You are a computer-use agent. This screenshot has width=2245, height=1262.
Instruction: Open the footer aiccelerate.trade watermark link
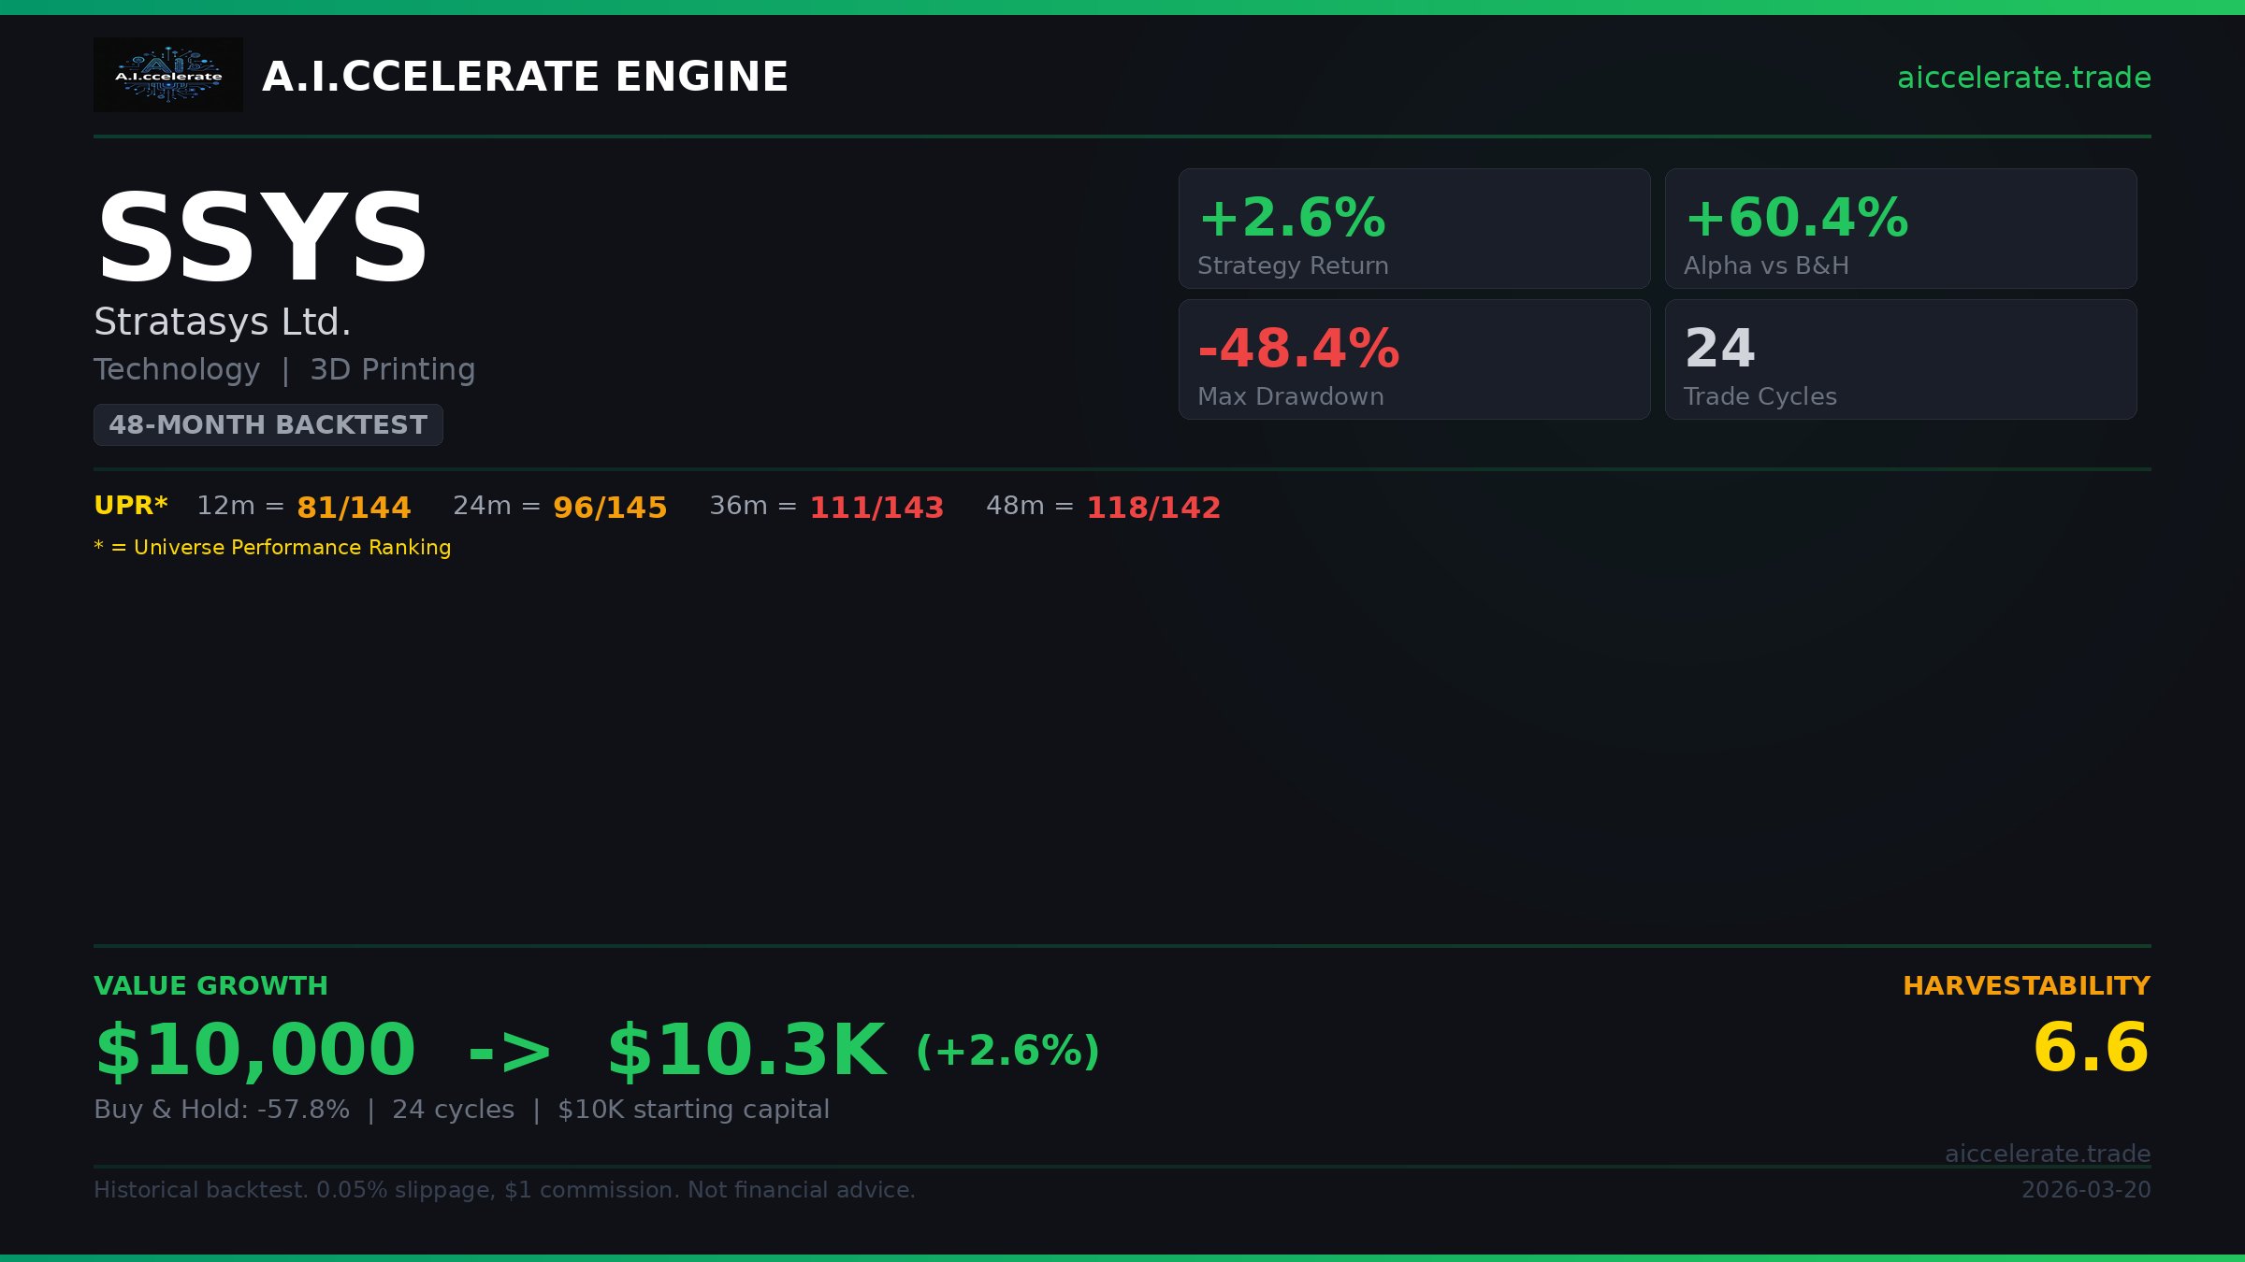[2048, 1154]
